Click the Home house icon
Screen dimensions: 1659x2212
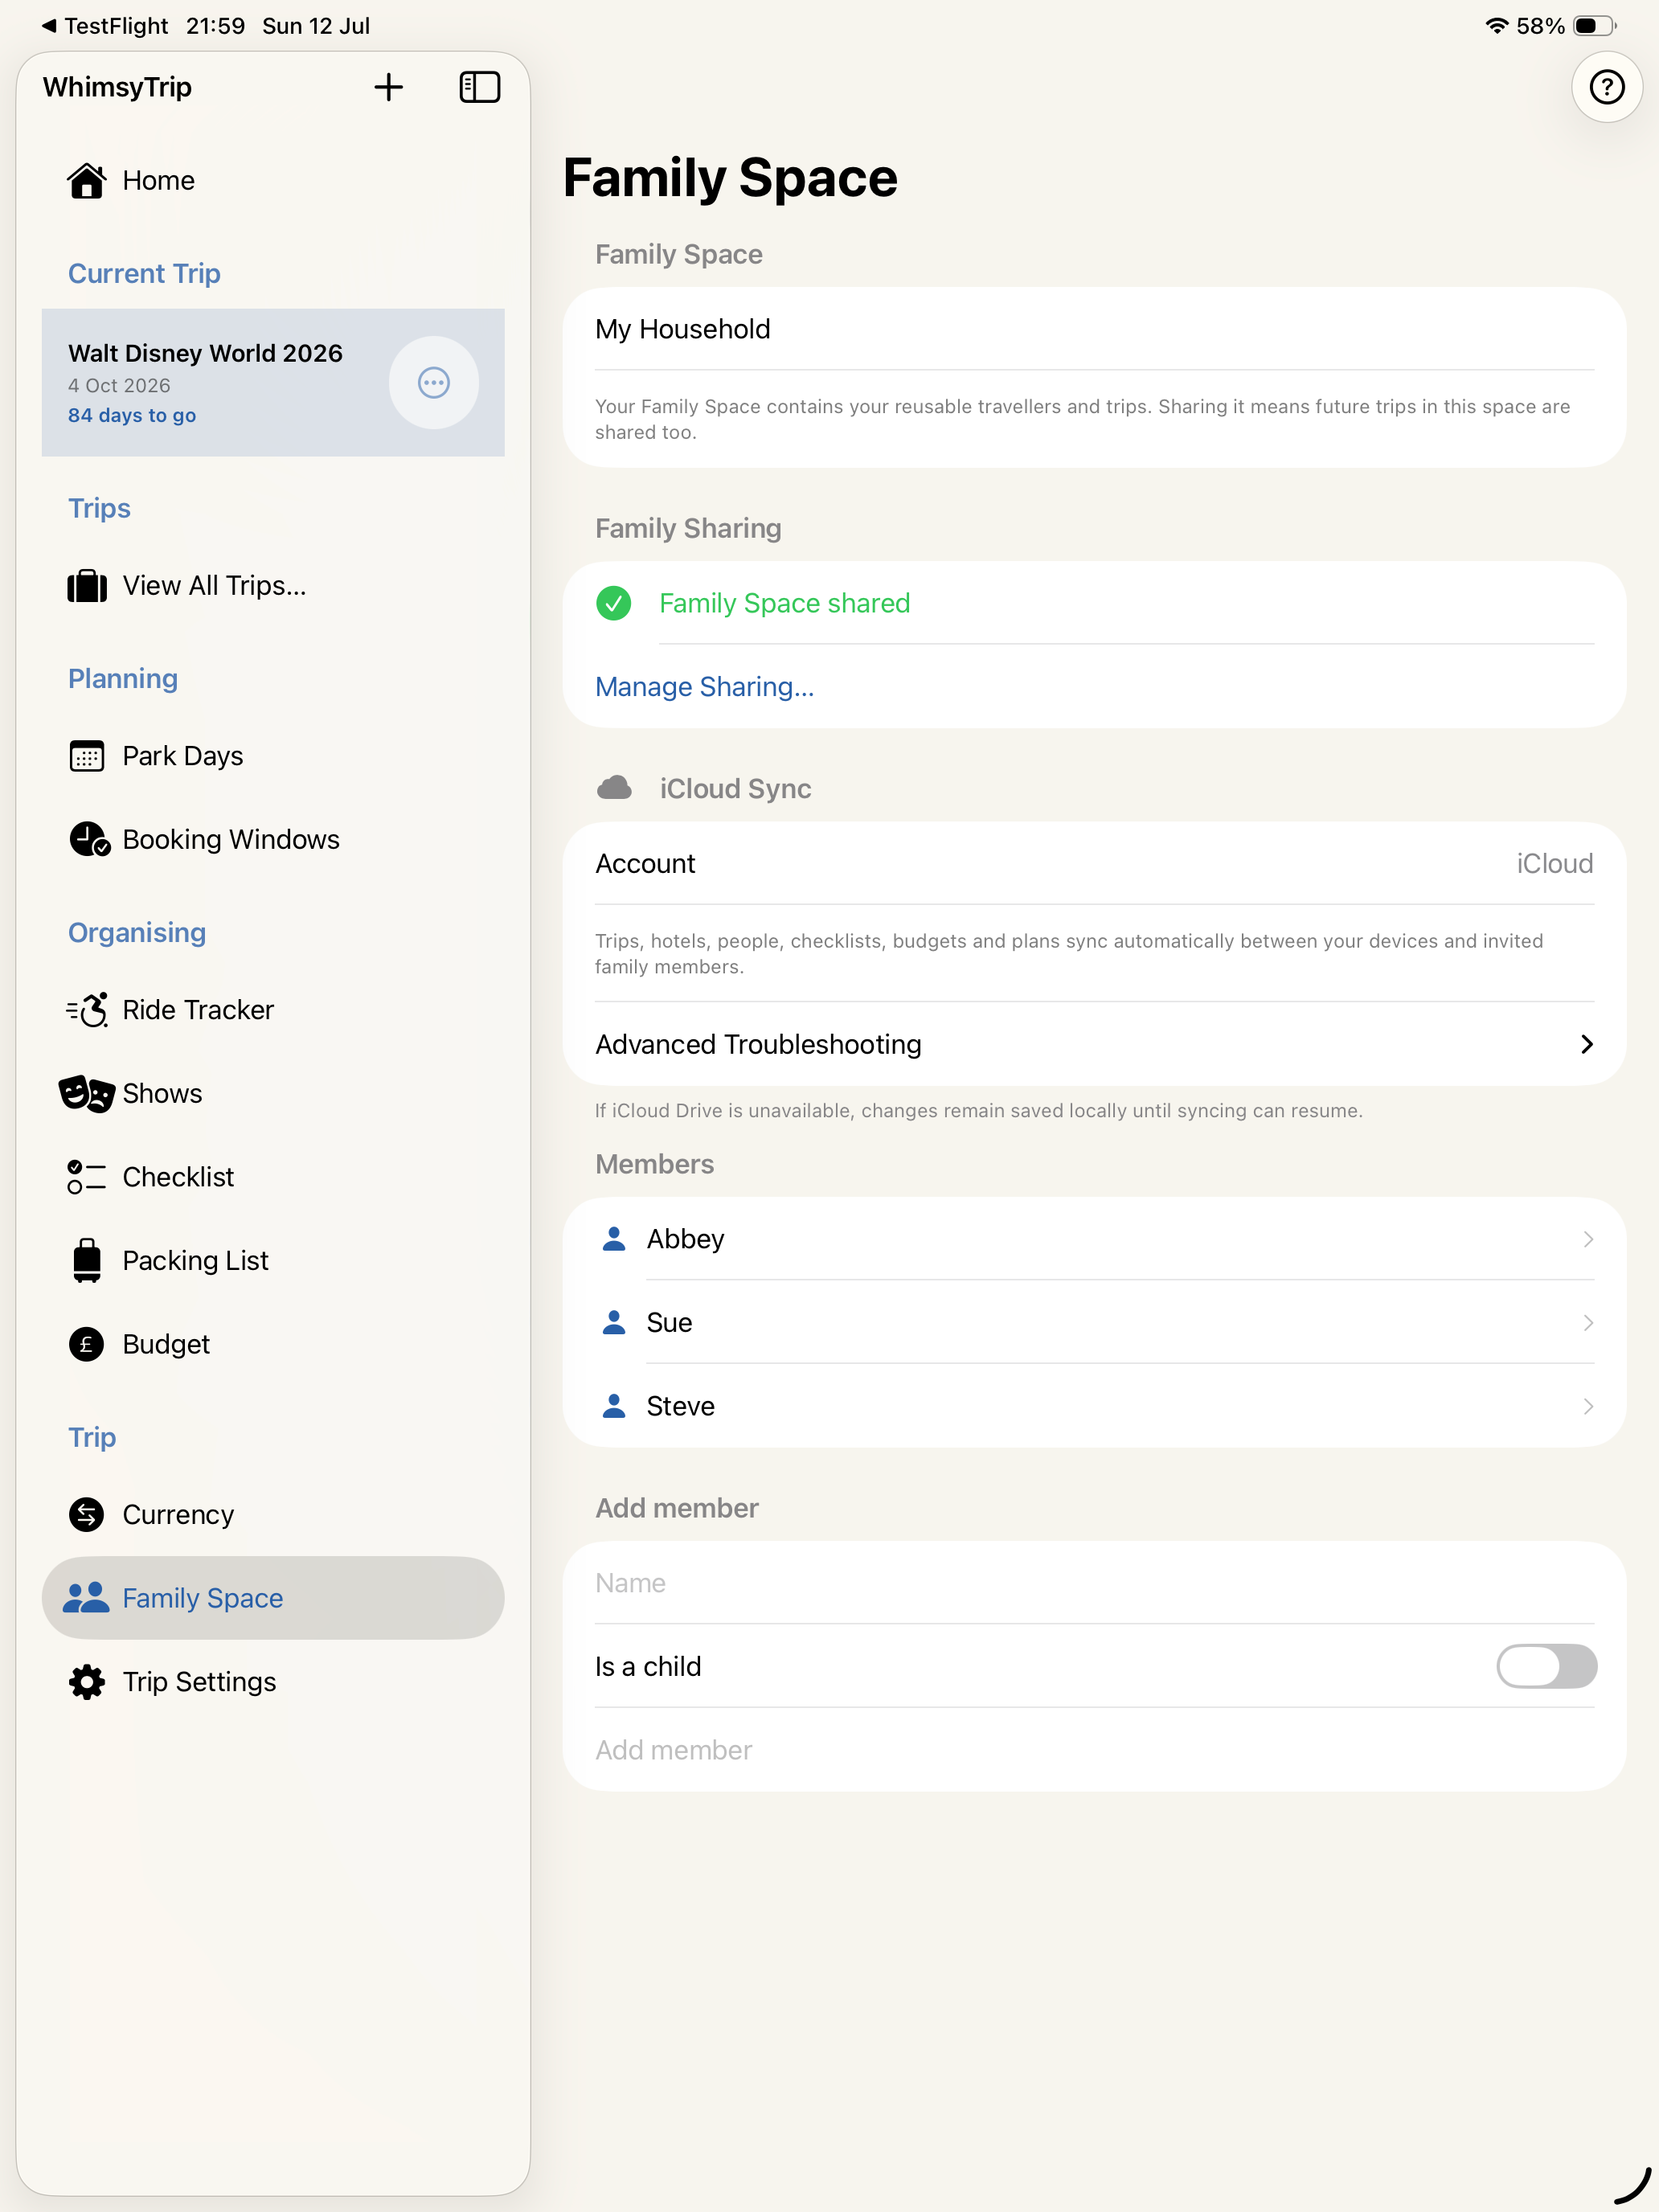pyautogui.click(x=87, y=181)
